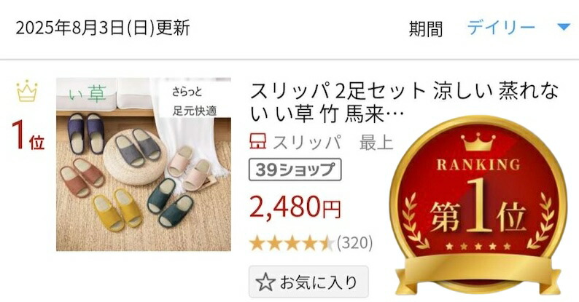Click the 1位 rank number label
579x302 pixels.
coord(28,135)
